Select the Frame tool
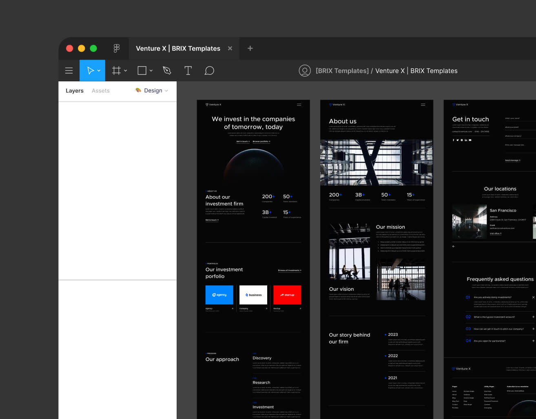This screenshot has width=536, height=419. 116,71
